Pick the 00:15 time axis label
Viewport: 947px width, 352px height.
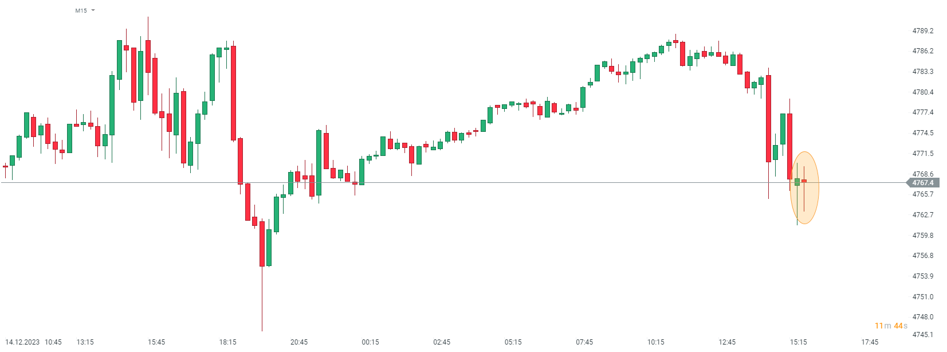[370, 342]
